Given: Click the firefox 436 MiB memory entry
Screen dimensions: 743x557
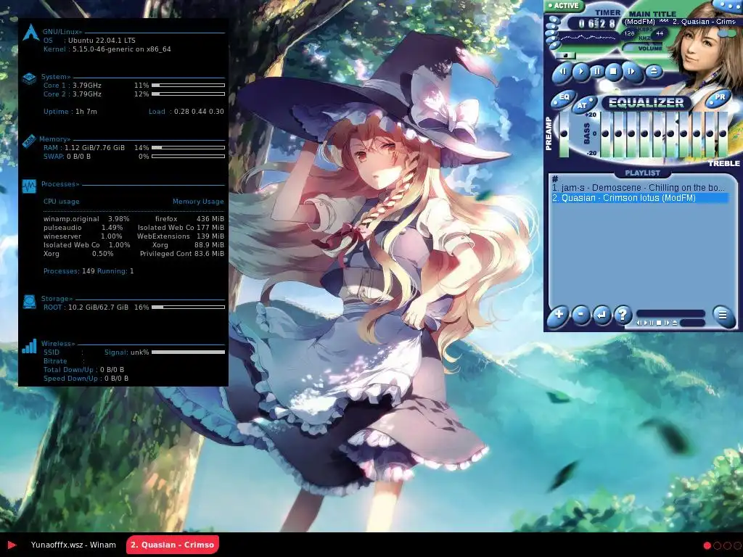Looking at the screenshot, I should [189, 219].
